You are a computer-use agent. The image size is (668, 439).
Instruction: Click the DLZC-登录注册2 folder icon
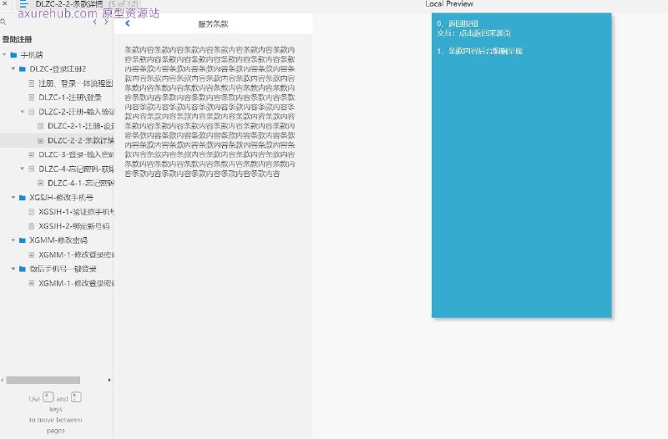pos(23,68)
